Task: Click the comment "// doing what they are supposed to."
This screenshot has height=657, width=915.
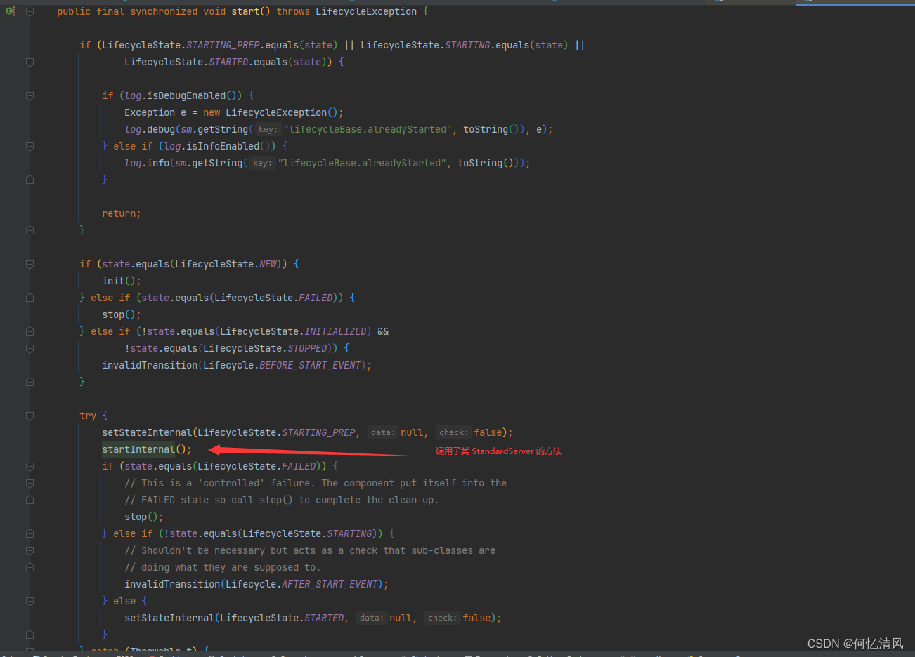Action: click(x=223, y=567)
